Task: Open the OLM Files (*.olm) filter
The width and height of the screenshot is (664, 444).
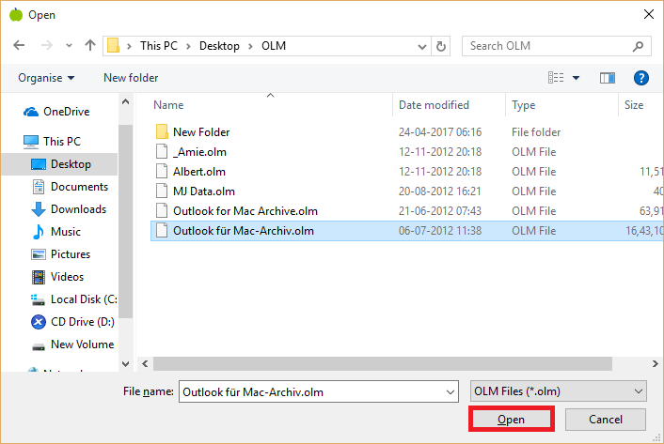Action: [558, 391]
